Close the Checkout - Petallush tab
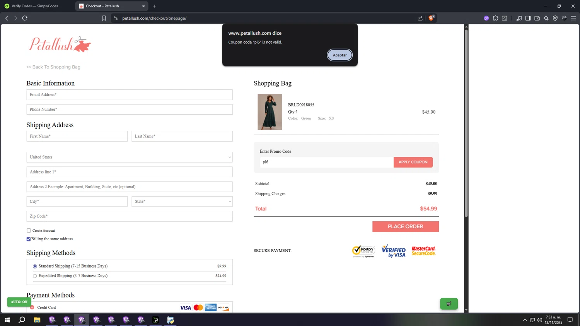 point(143,6)
